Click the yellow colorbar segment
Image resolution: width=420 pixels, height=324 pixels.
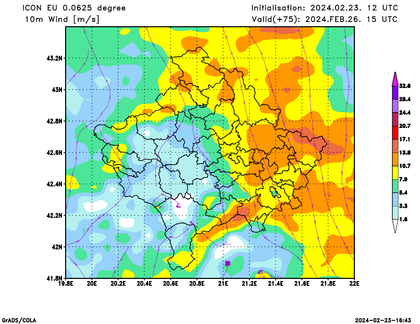pos(395,172)
